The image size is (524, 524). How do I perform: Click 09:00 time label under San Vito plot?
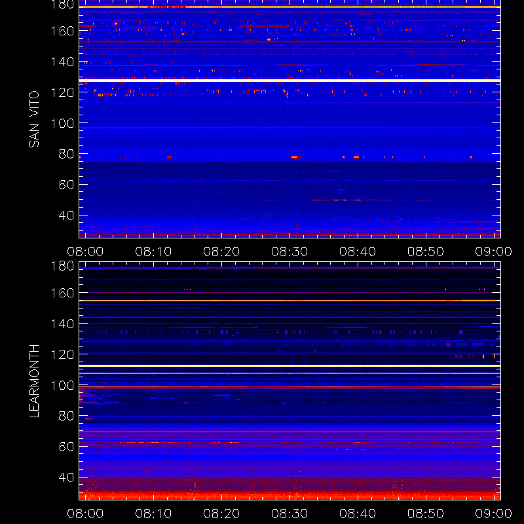click(x=494, y=252)
